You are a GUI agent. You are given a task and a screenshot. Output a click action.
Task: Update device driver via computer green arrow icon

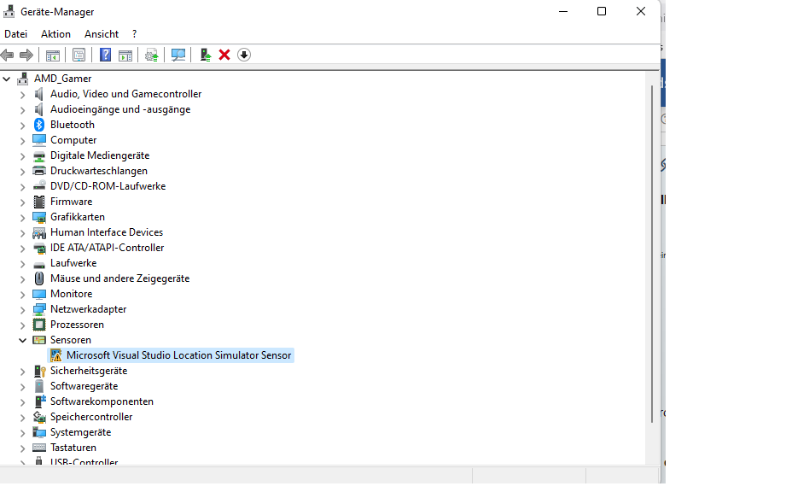click(x=206, y=55)
